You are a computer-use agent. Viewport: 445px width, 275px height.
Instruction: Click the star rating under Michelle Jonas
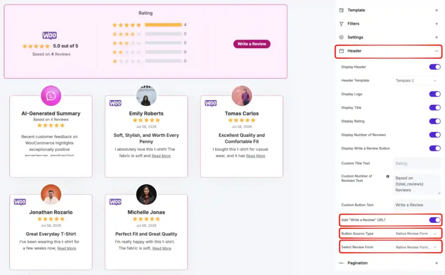(146, 219)
